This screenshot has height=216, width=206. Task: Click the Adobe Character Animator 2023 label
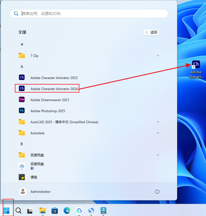pyautogui.click(x=54, y=78)
